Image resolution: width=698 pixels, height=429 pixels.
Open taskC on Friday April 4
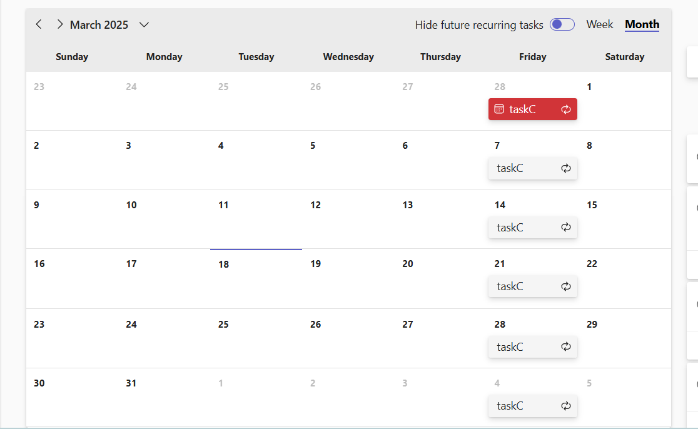point(533,406)
